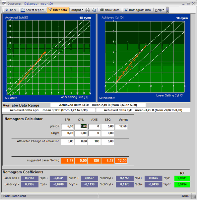Open the output dropdown menu
This screenshot has width=197, height=200.
tap(77, 10)
